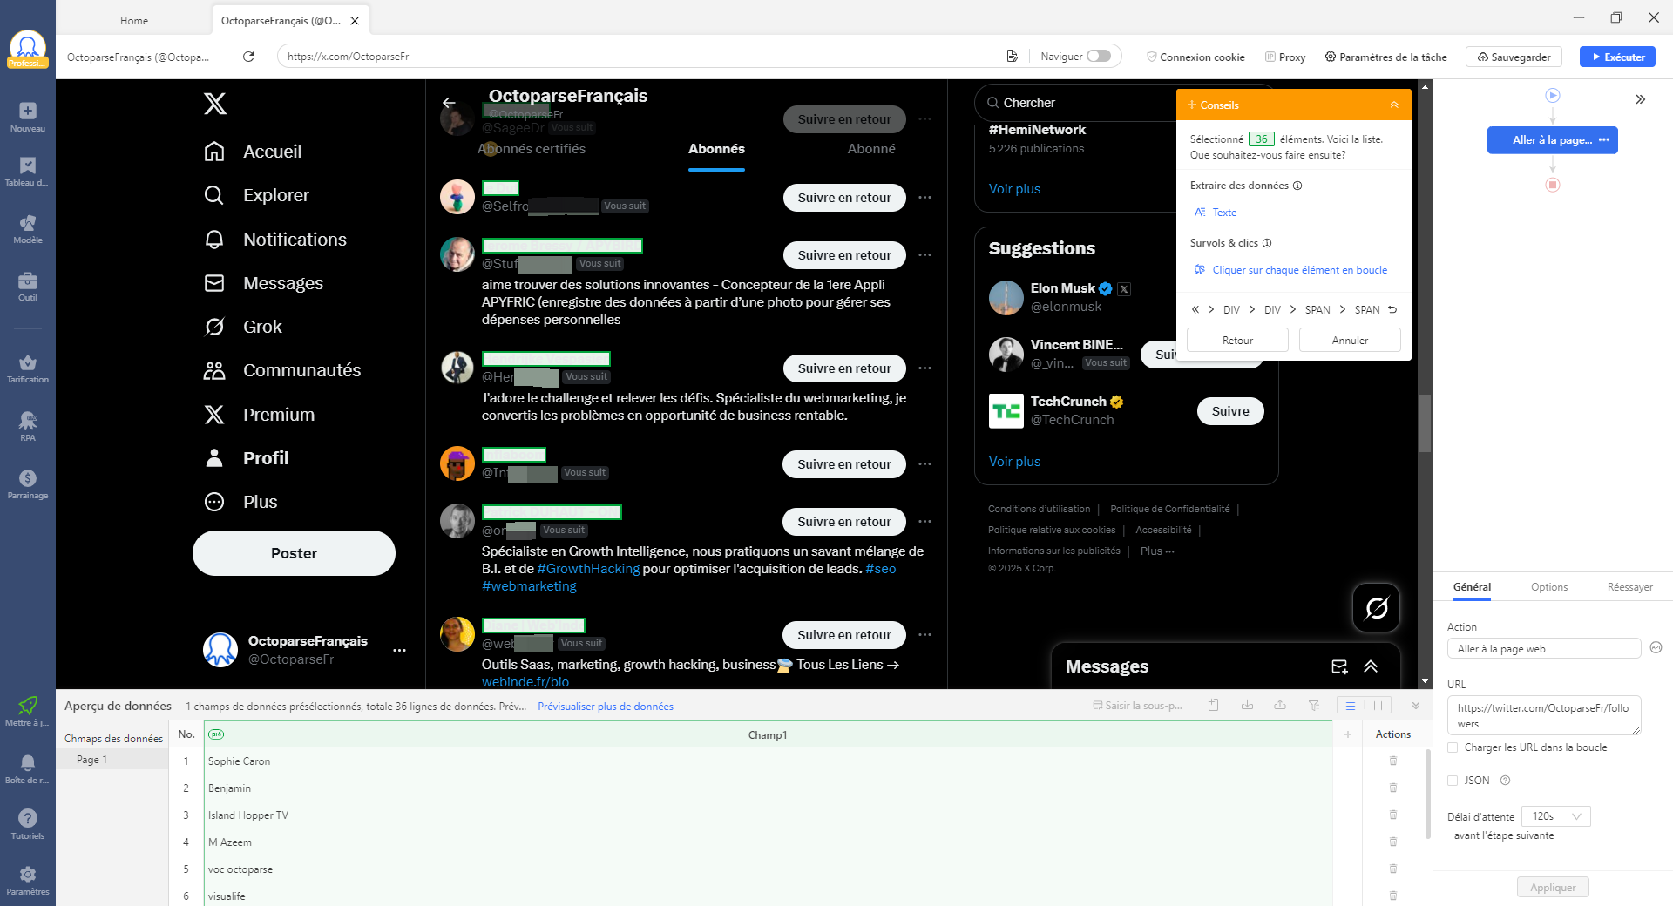This screenshot has height=906, width=1673.
Task: Open the action type field Aller à la page web
Action: (1543, 648)
